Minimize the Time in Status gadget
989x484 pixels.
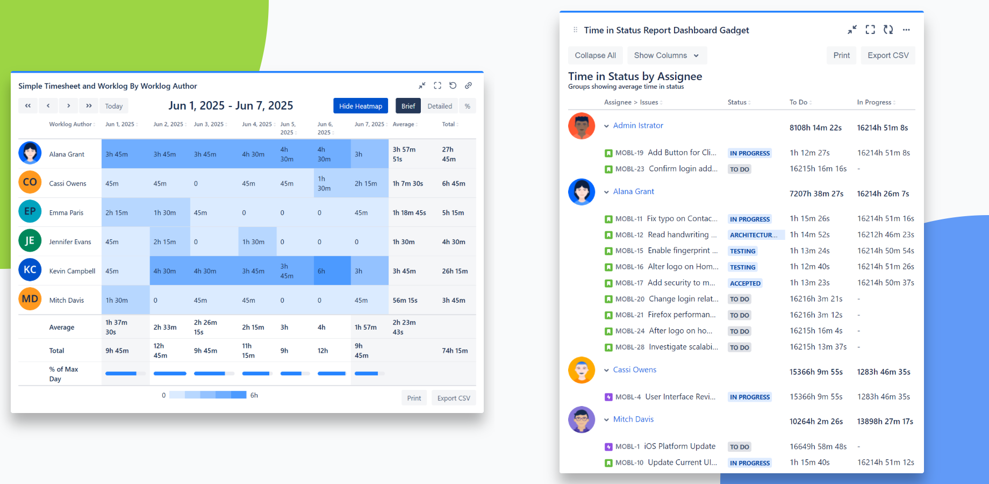(852, 30)
